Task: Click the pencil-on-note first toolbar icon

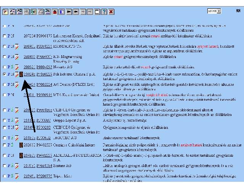Action: (5, 12)
